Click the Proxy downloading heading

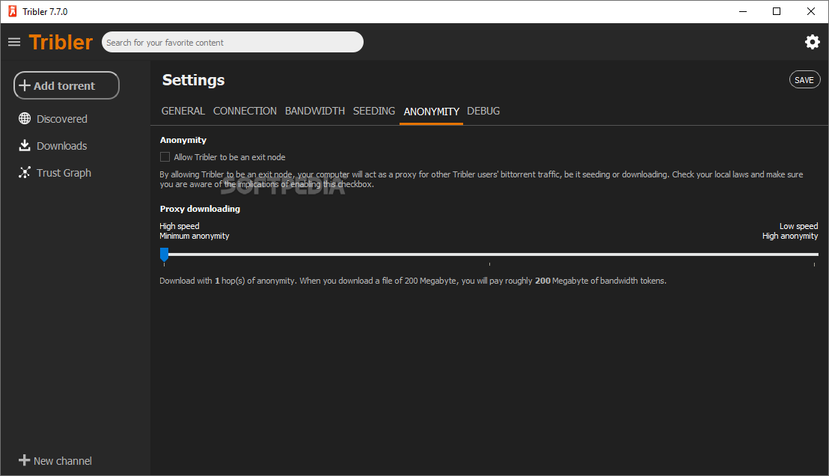(200, 209)
